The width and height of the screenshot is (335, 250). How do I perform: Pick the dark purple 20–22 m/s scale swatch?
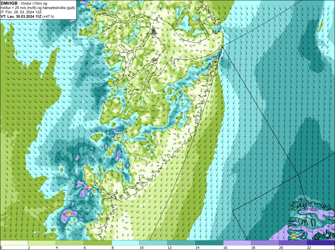point(293,243)
